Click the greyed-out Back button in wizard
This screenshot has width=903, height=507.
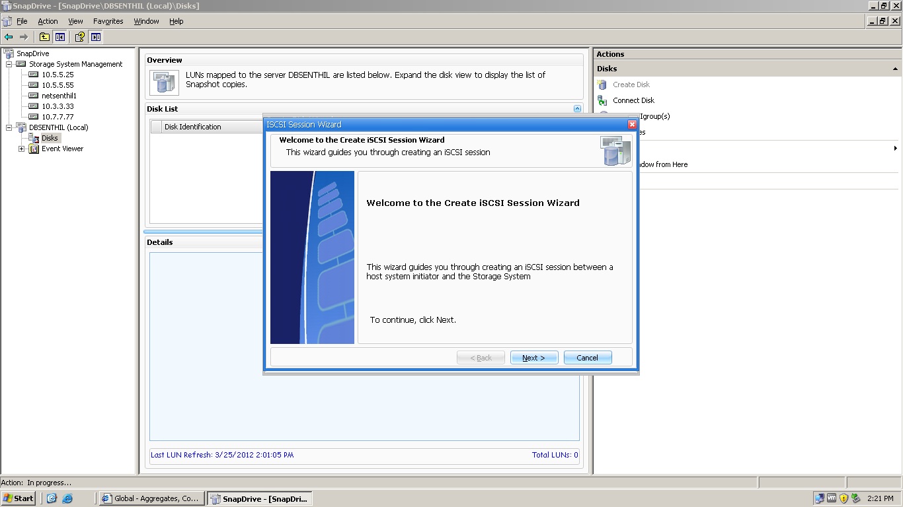click(x=481, y=358)
